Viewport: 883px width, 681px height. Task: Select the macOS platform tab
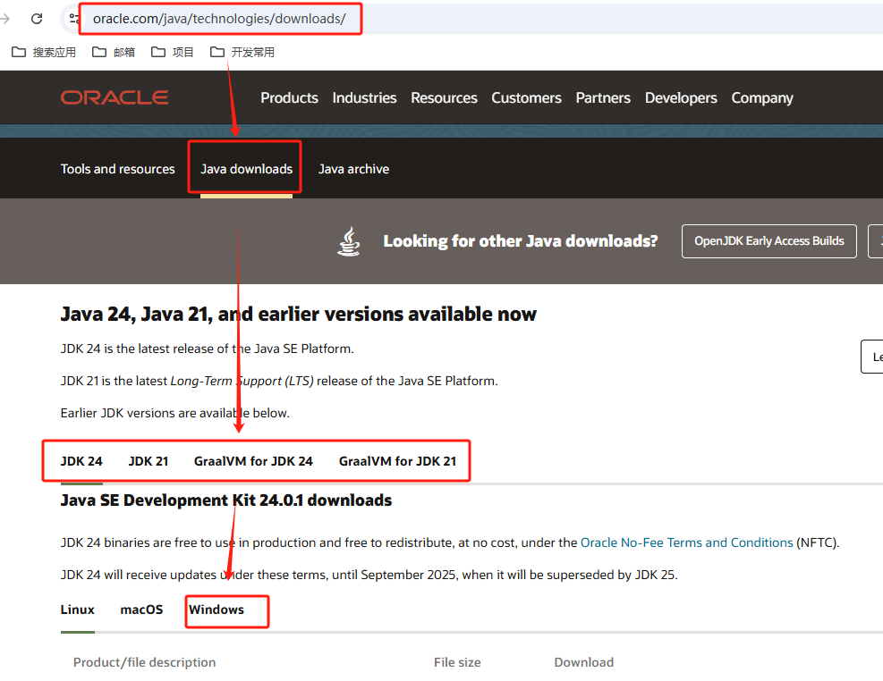(x=141, y=610)
